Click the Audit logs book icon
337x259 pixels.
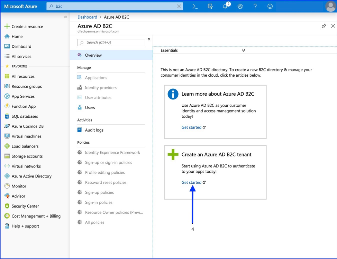click(x=80, y=130)
